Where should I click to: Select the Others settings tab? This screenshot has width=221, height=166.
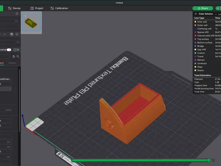[x=12, y=63]
